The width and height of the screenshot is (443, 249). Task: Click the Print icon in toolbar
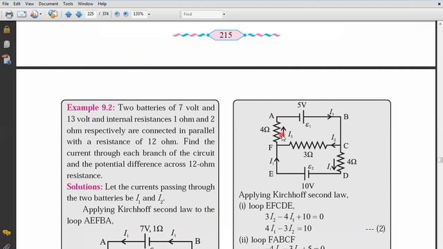(9, 14)
